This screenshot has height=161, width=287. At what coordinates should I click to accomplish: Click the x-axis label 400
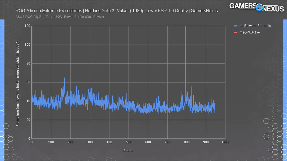click(x=109, y=142)
